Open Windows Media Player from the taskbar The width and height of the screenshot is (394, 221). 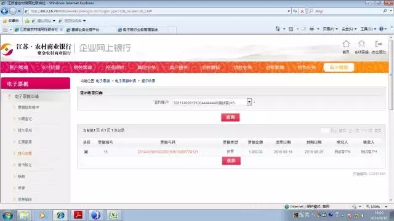pos(42,215)
